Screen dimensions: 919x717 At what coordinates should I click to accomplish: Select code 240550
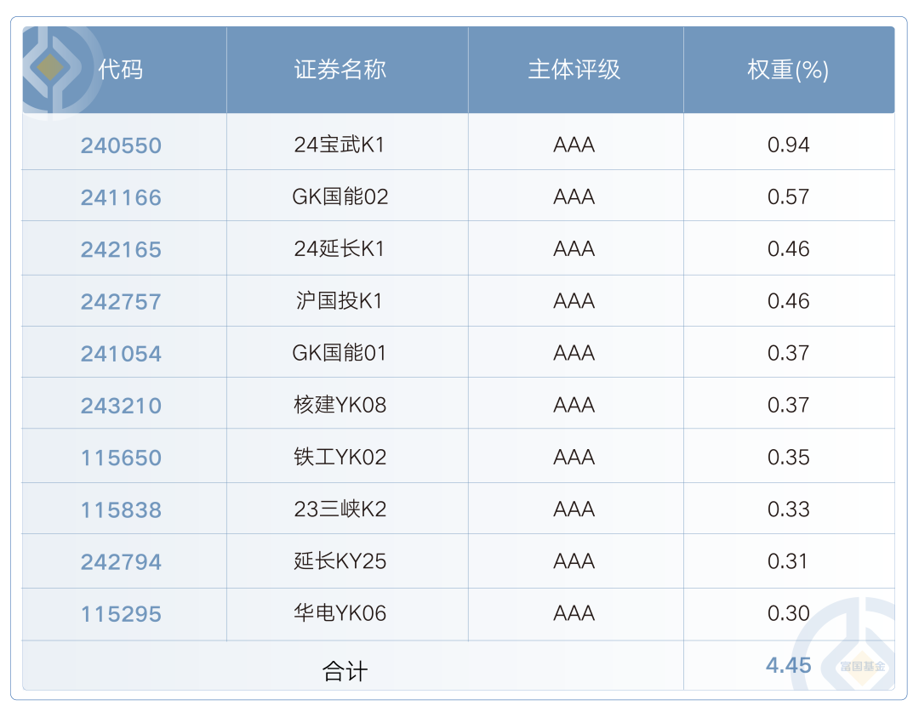tap(121, 145)
